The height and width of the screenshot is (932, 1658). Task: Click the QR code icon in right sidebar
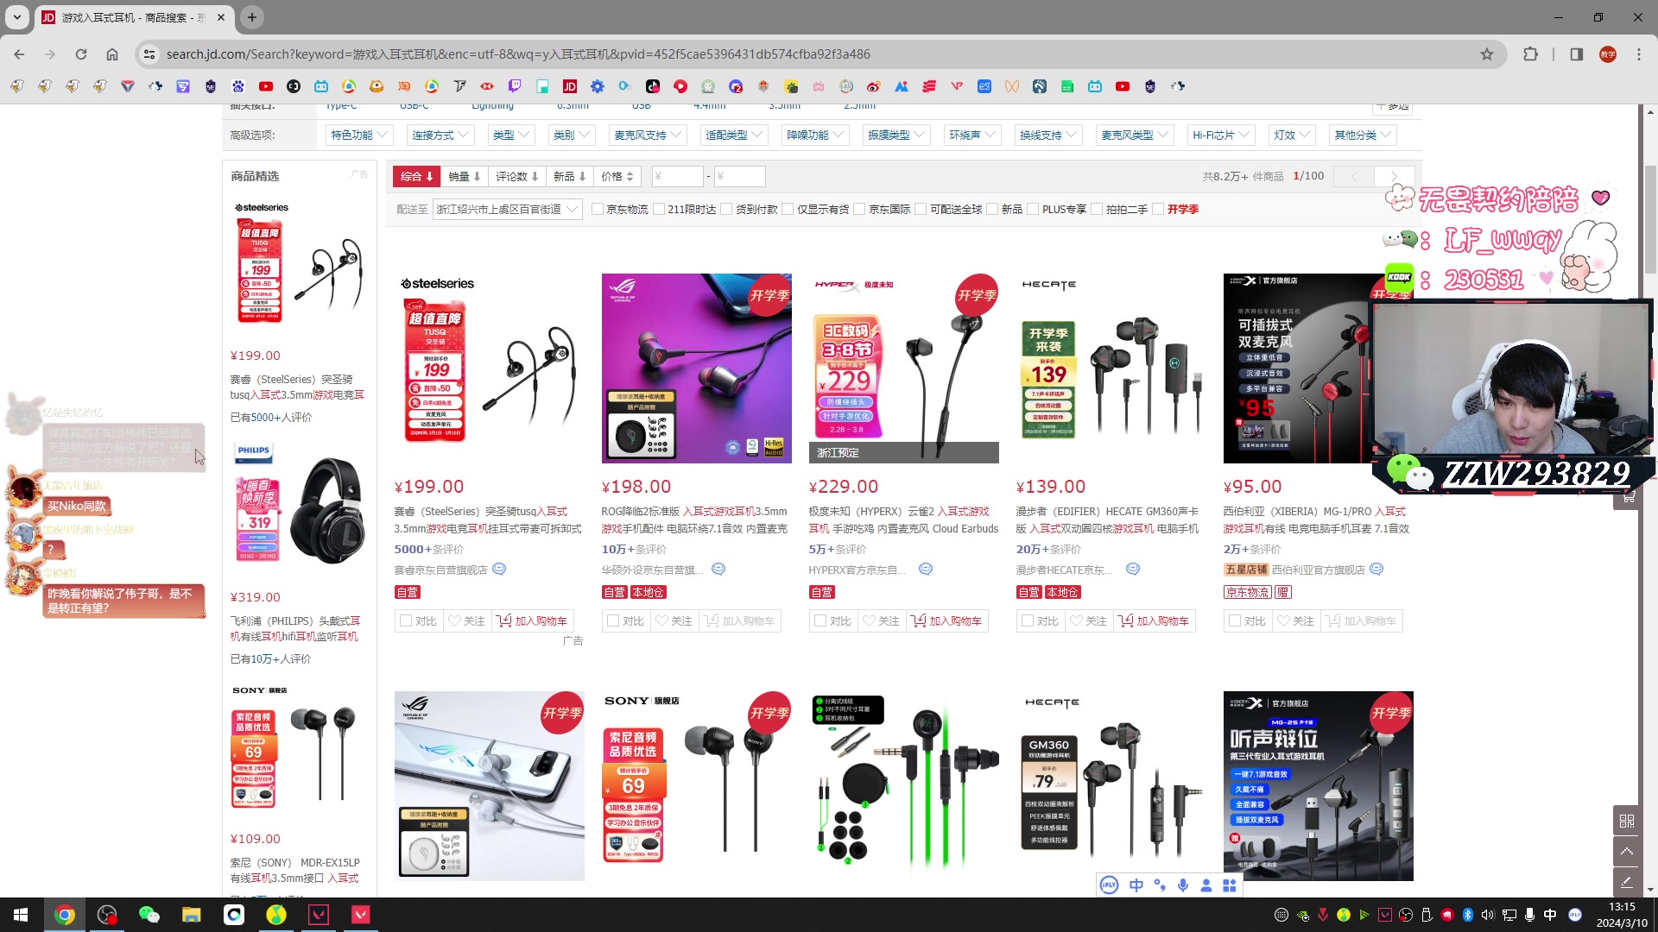pyautogui.click(x=1626, y=821)
